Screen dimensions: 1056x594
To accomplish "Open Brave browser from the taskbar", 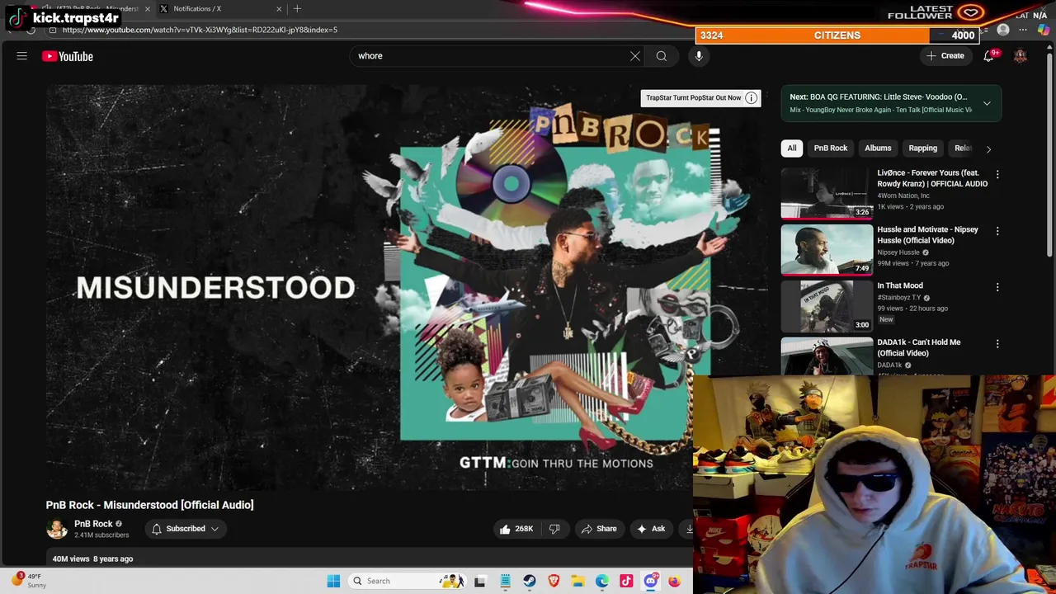I will 554,581.
